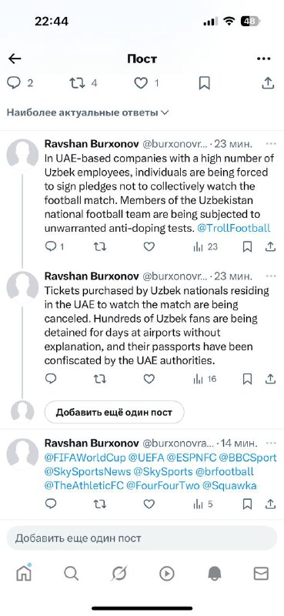
Task: Open Notifications bell in bottom bar
Action: click(x=215, y=574)
